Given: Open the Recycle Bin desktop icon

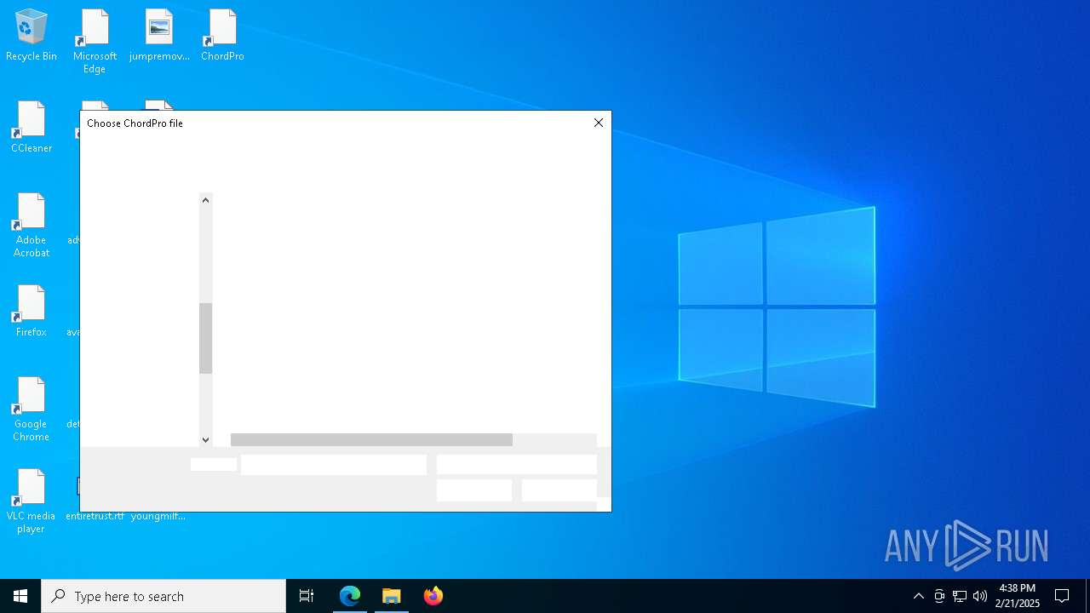Looking at the screenshot, I should click(32, 35).
